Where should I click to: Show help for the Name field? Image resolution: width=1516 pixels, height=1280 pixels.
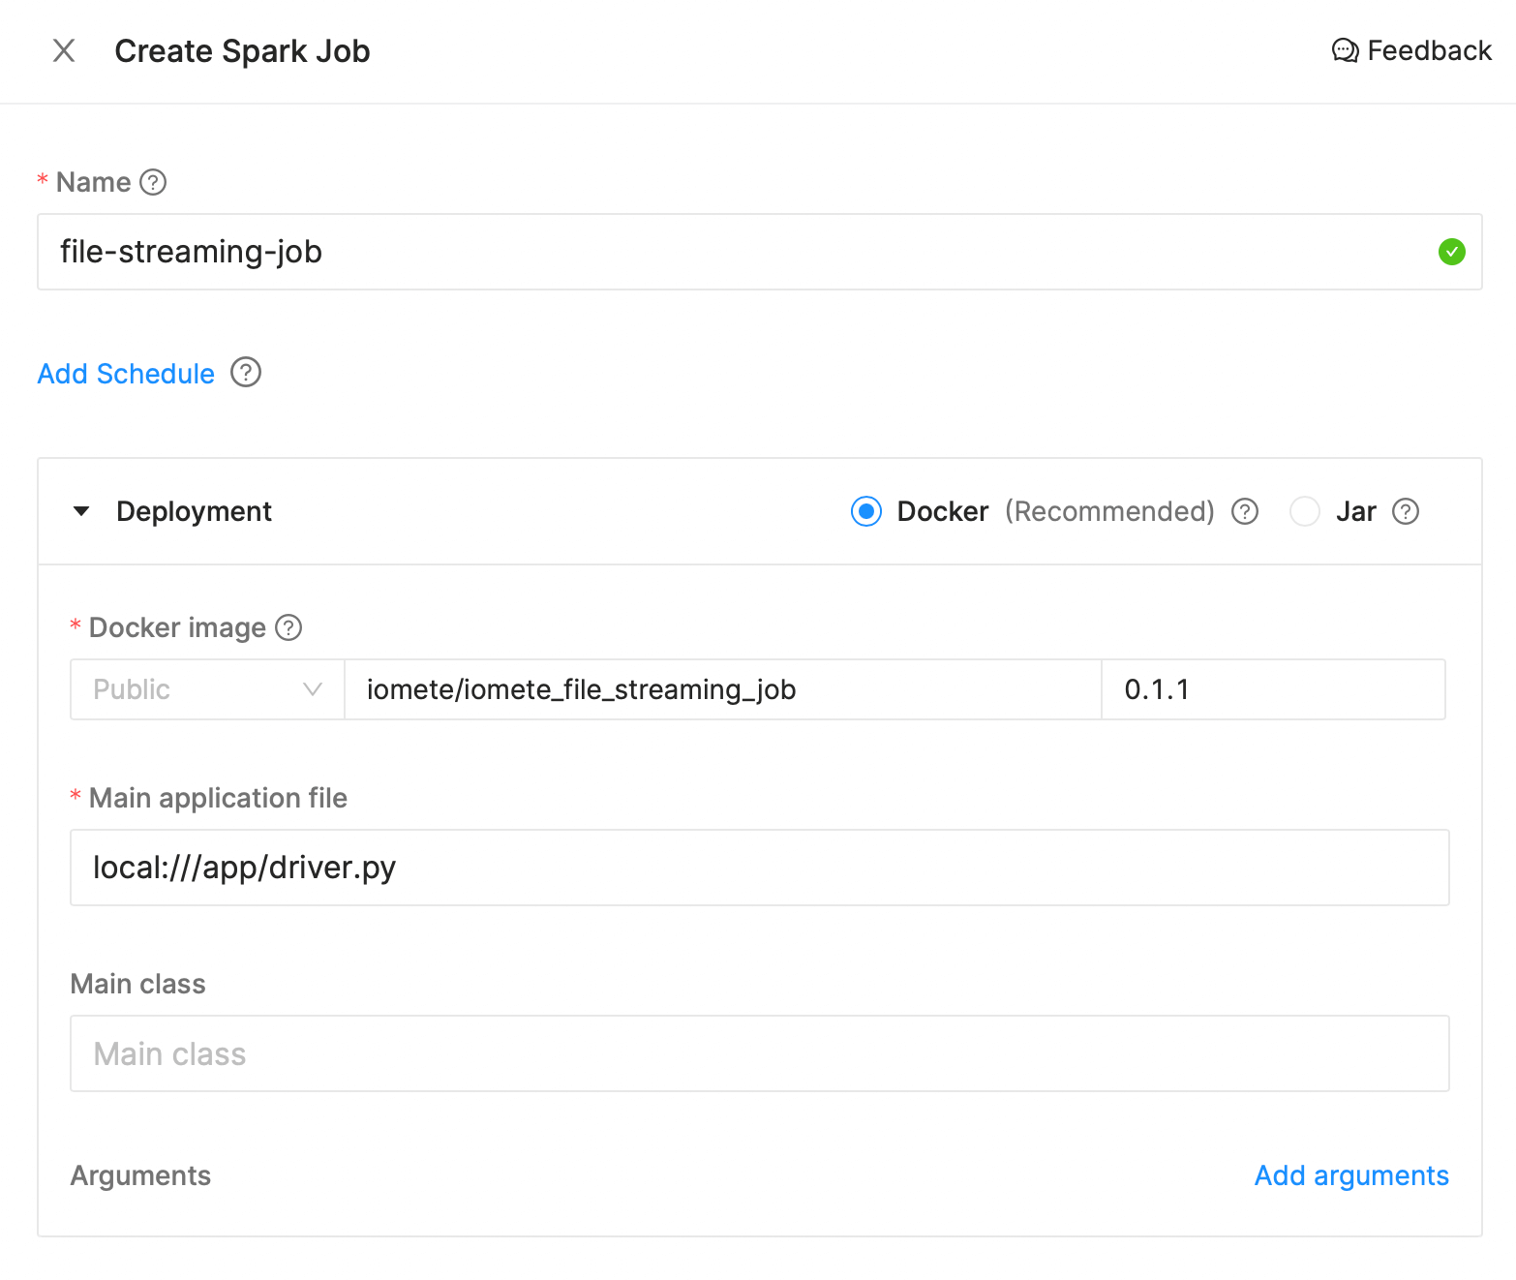pyautogui.click(x=153, y=182)
